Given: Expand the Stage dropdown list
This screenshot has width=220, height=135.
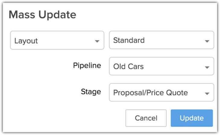Looking at the screenshot, I should 161,93.
